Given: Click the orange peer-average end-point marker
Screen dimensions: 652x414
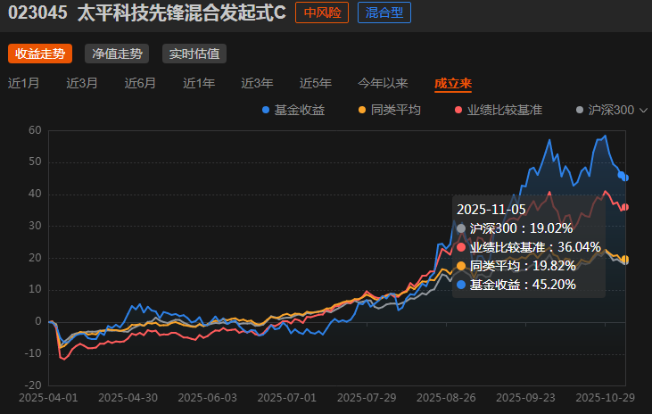Looking at the screenshot, I should click(625, 259).
